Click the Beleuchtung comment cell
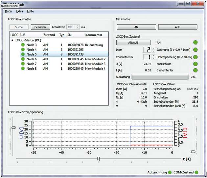 (94, 45)
